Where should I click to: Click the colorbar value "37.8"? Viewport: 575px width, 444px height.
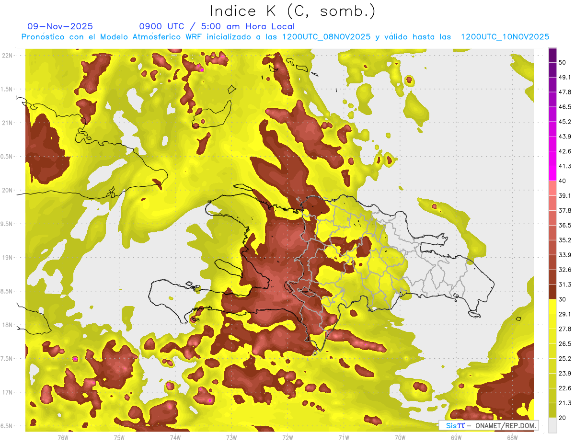[565, 210]
